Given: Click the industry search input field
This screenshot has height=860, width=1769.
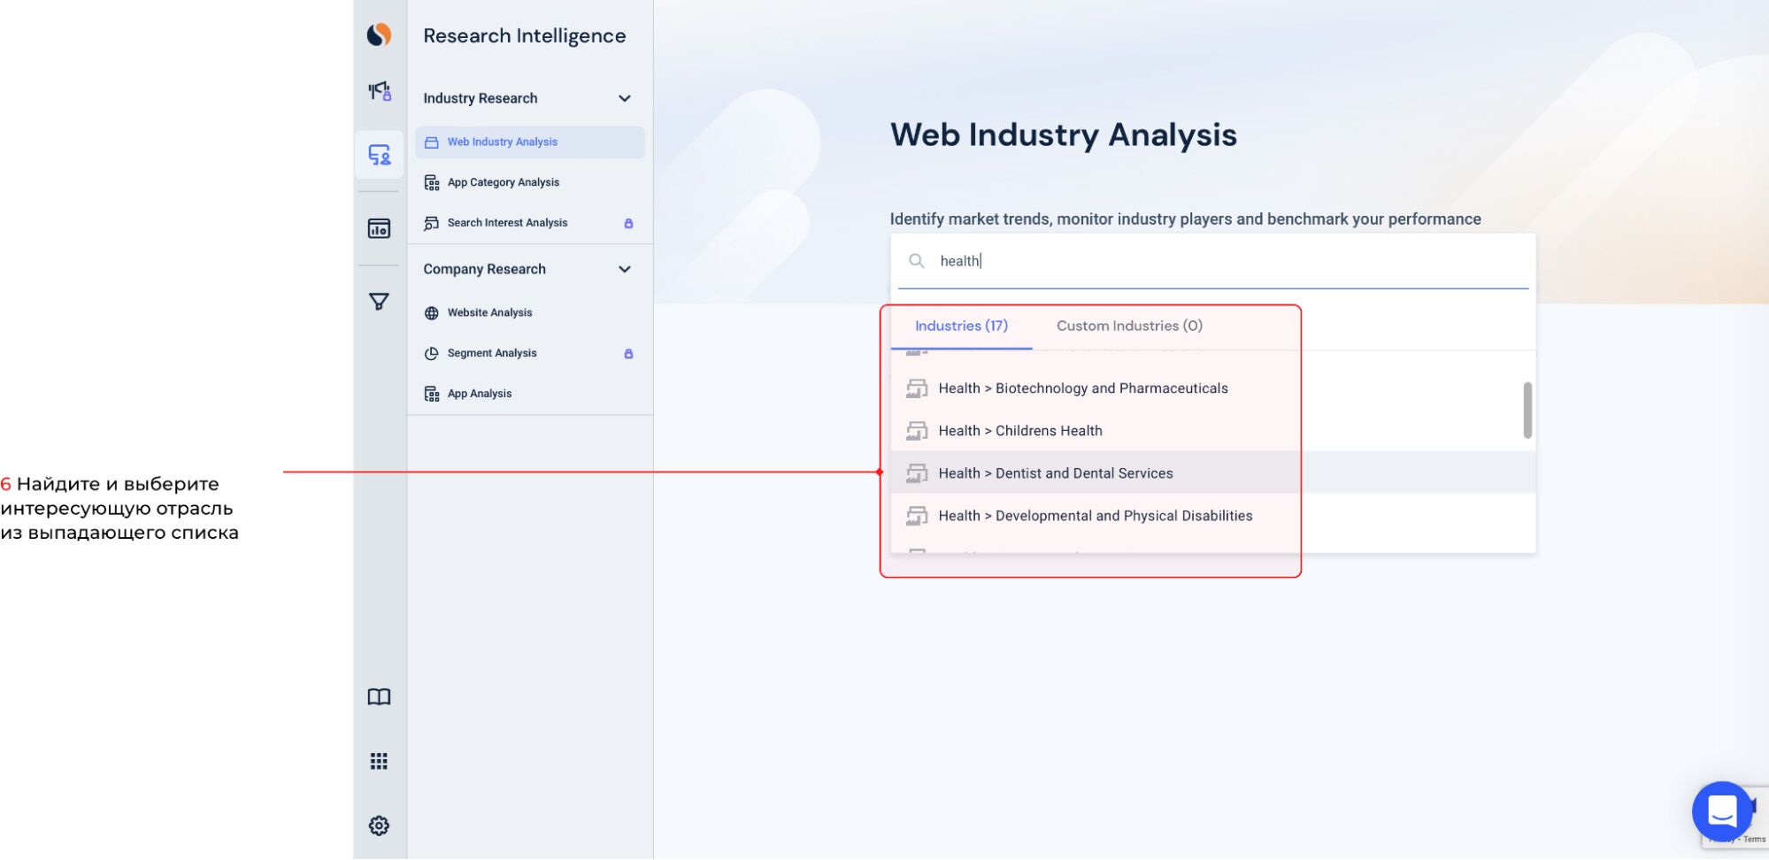Looking at the screenshot, I should pos(1221,261).
